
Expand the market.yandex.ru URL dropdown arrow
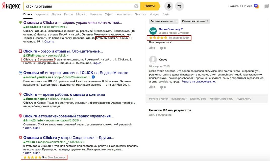pyautogui.click(x=89, y=77)
